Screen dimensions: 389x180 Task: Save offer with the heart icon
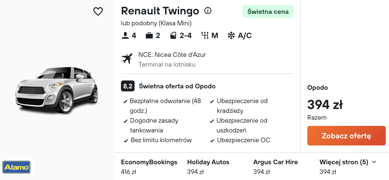(x=98, y=11)
